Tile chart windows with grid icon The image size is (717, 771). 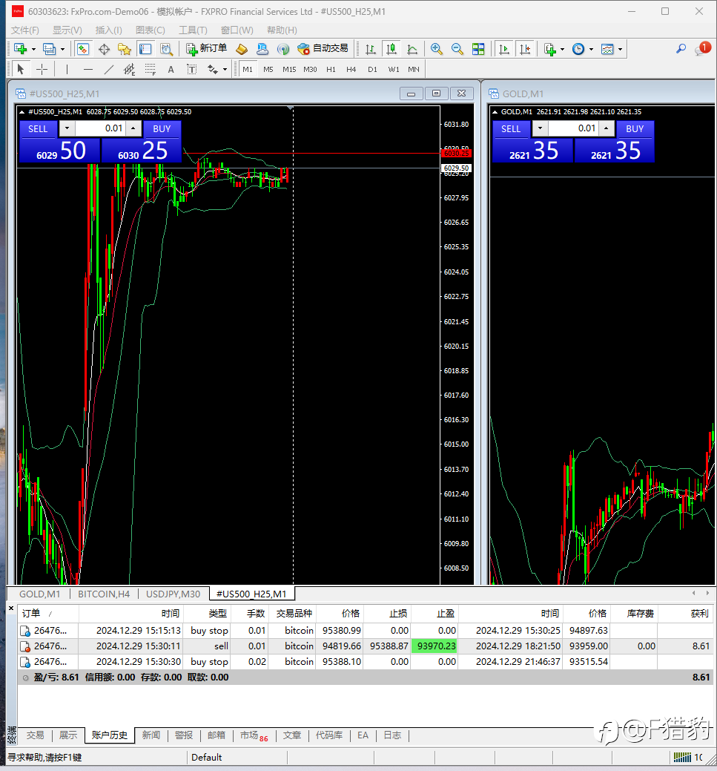tap(478, 49)
